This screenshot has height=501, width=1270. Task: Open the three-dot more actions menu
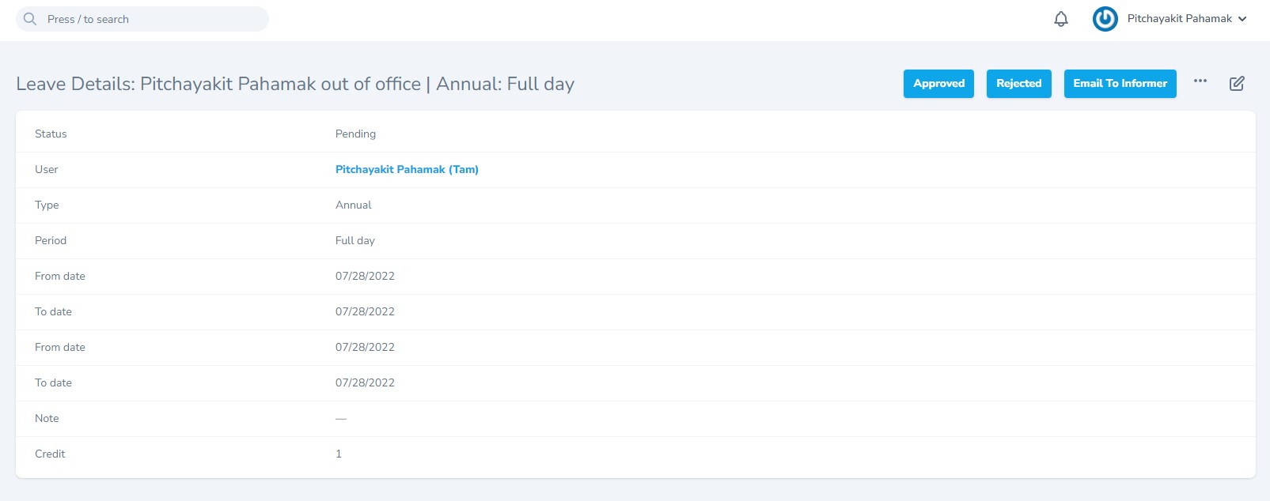[x=1200, y=81]
